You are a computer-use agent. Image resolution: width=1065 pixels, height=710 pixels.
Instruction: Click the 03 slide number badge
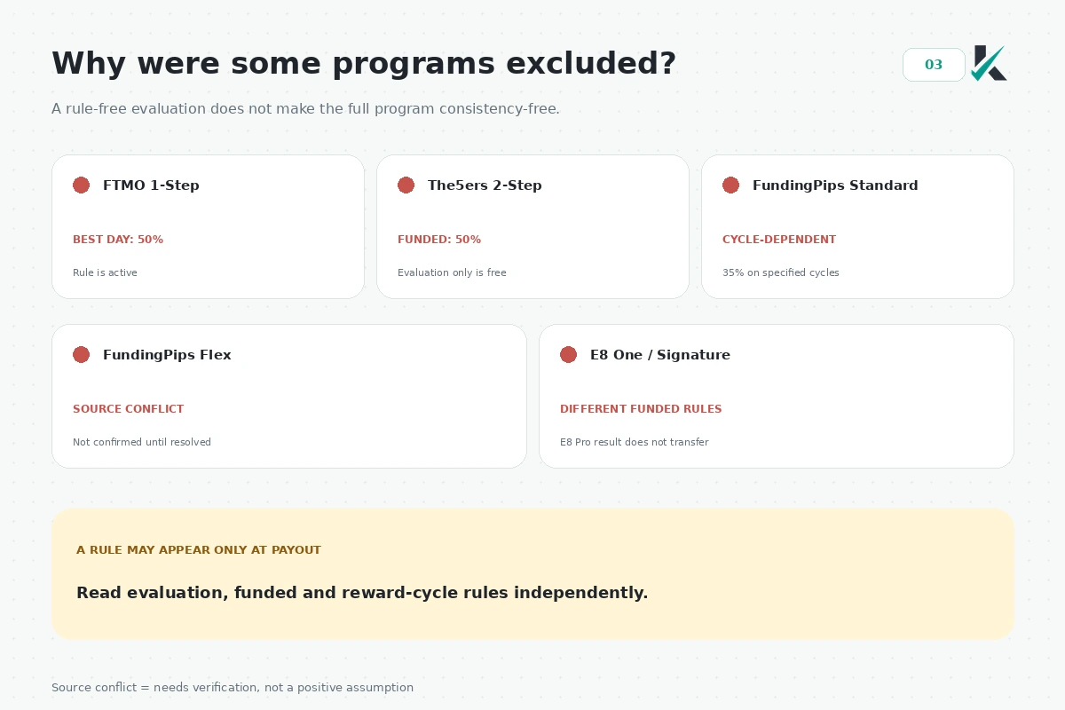[934, 65]
